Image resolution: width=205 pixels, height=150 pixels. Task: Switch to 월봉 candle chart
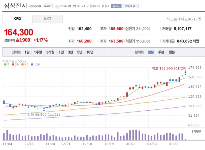(x=172, y=52)
